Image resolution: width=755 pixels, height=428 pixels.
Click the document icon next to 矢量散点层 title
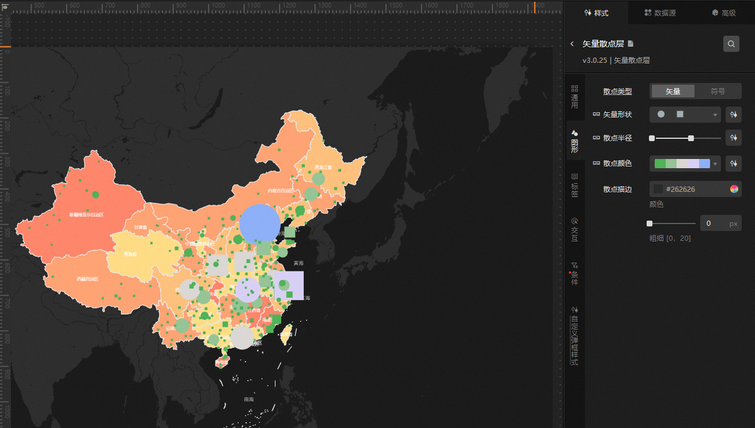pyautogui.click(x=631, y=44)
